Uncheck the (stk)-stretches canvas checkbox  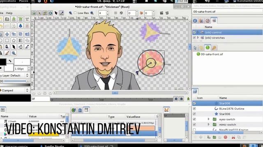[x=194, y=38]
